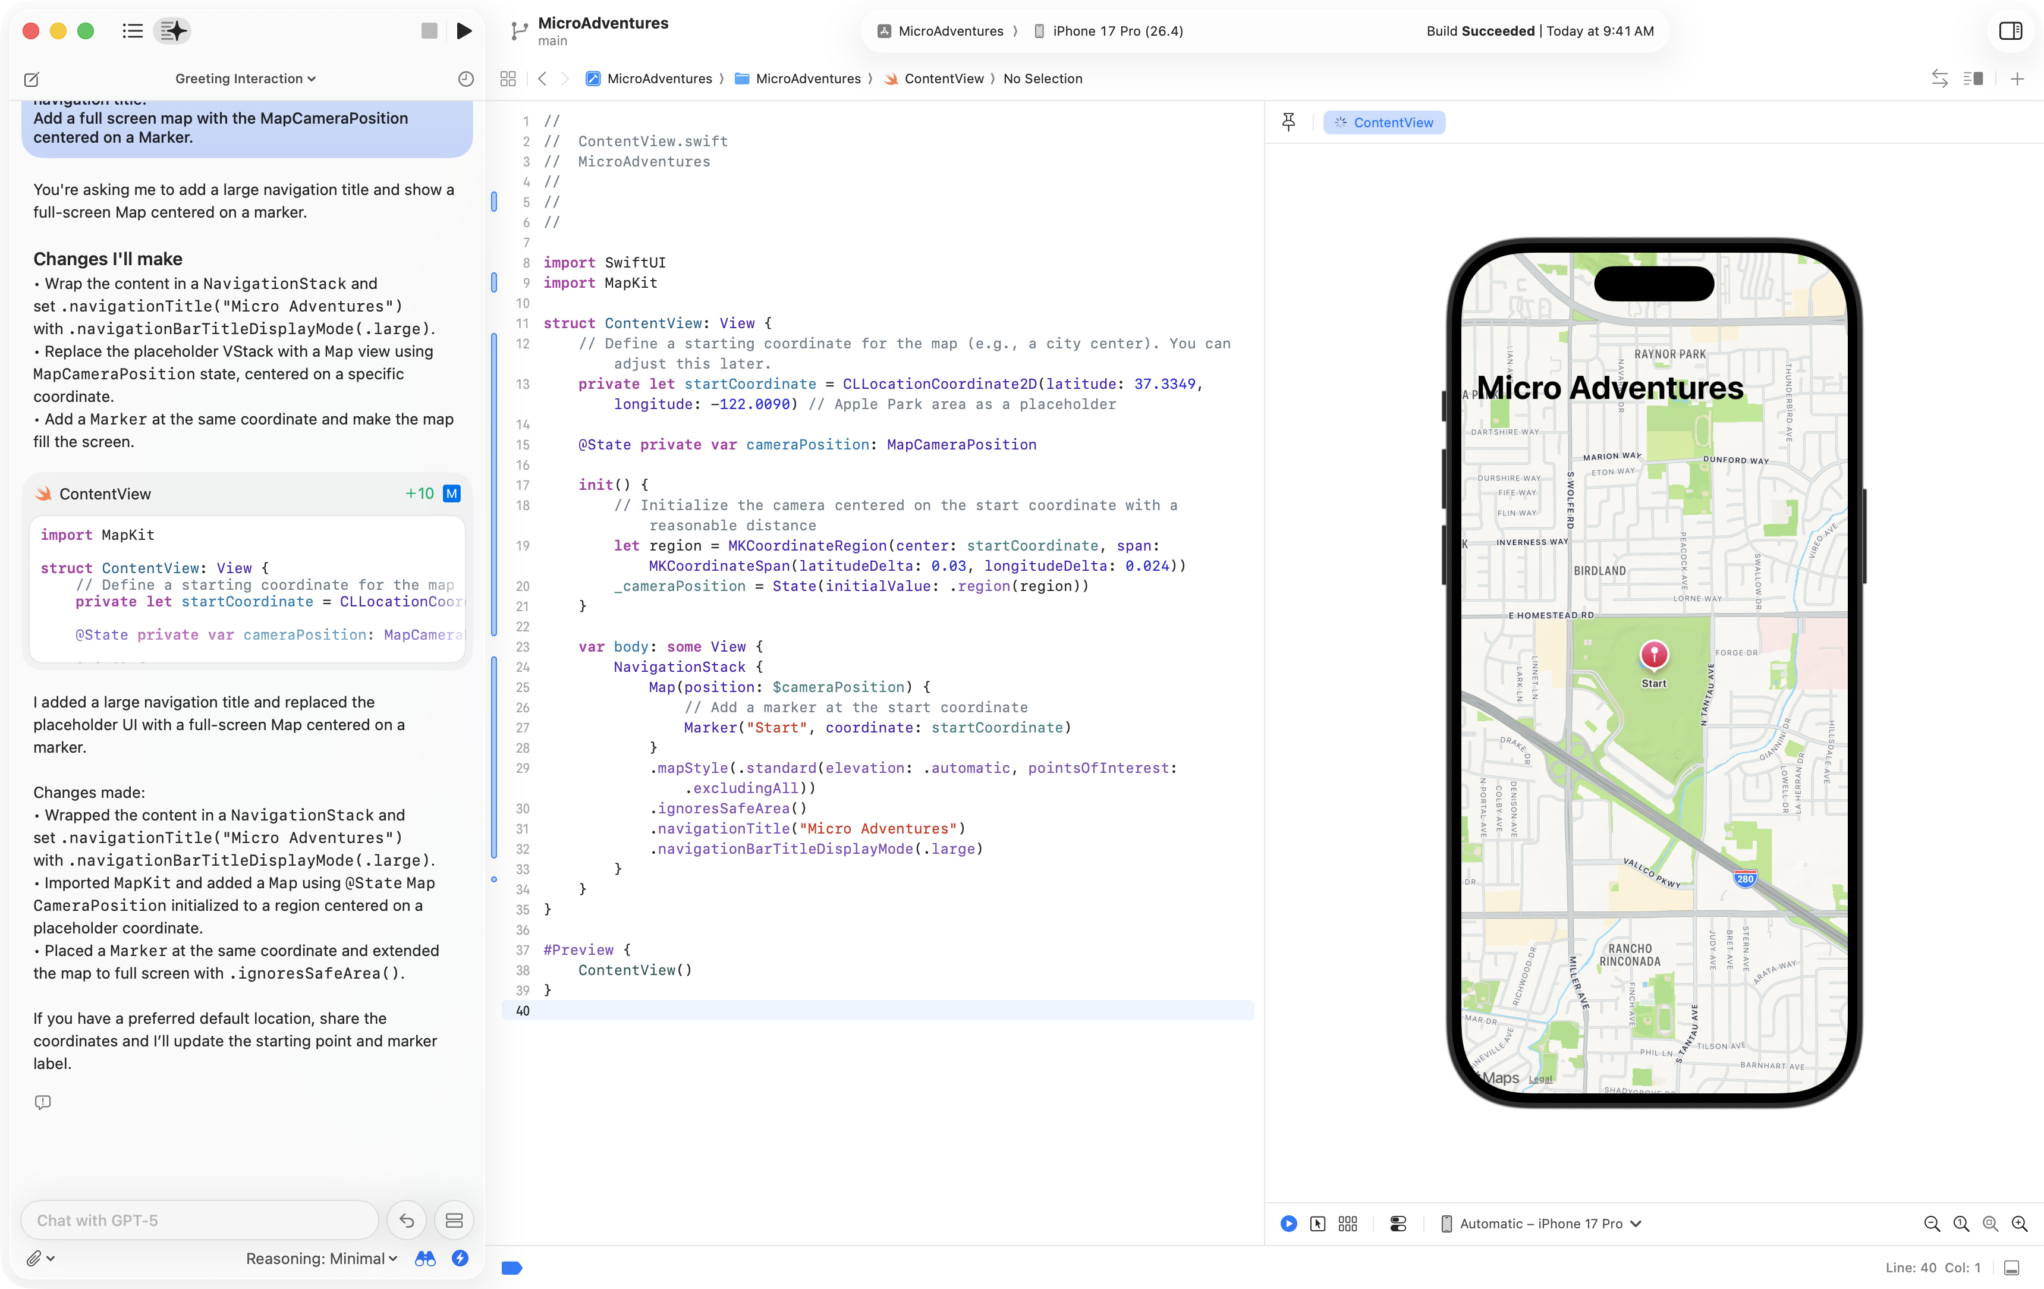The height and width of the screenshot is (1289, 2044).
Task: Select MicroAdventures project in breadcrumb
Action: click(649, 79)
